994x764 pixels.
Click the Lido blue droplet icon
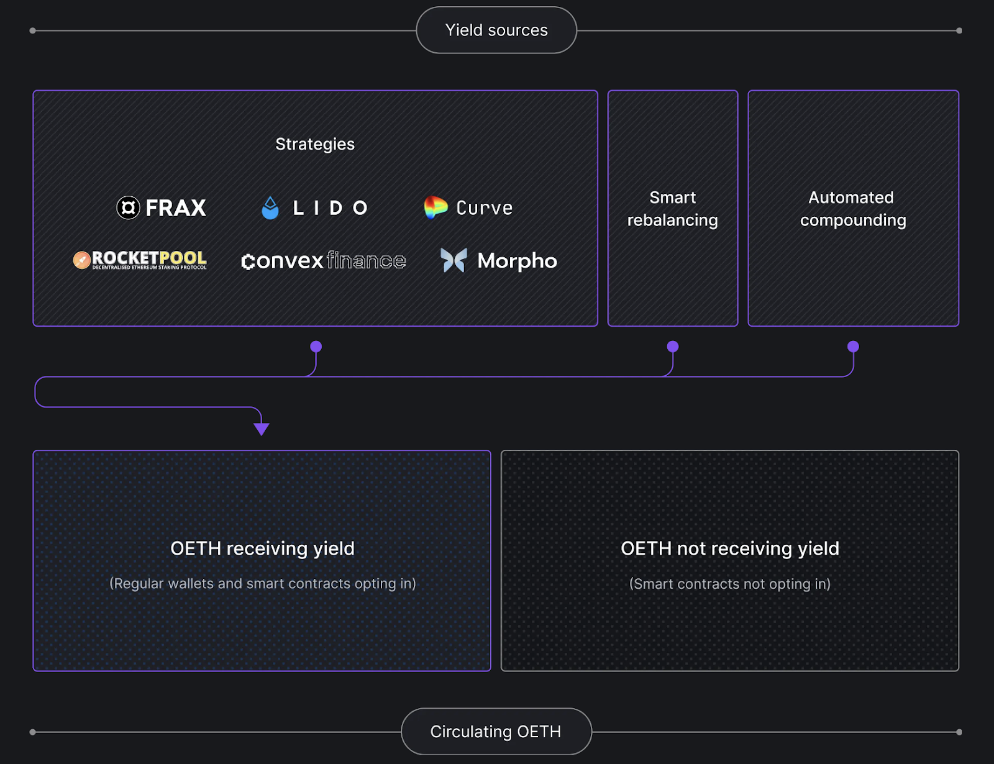coord(270,208)
